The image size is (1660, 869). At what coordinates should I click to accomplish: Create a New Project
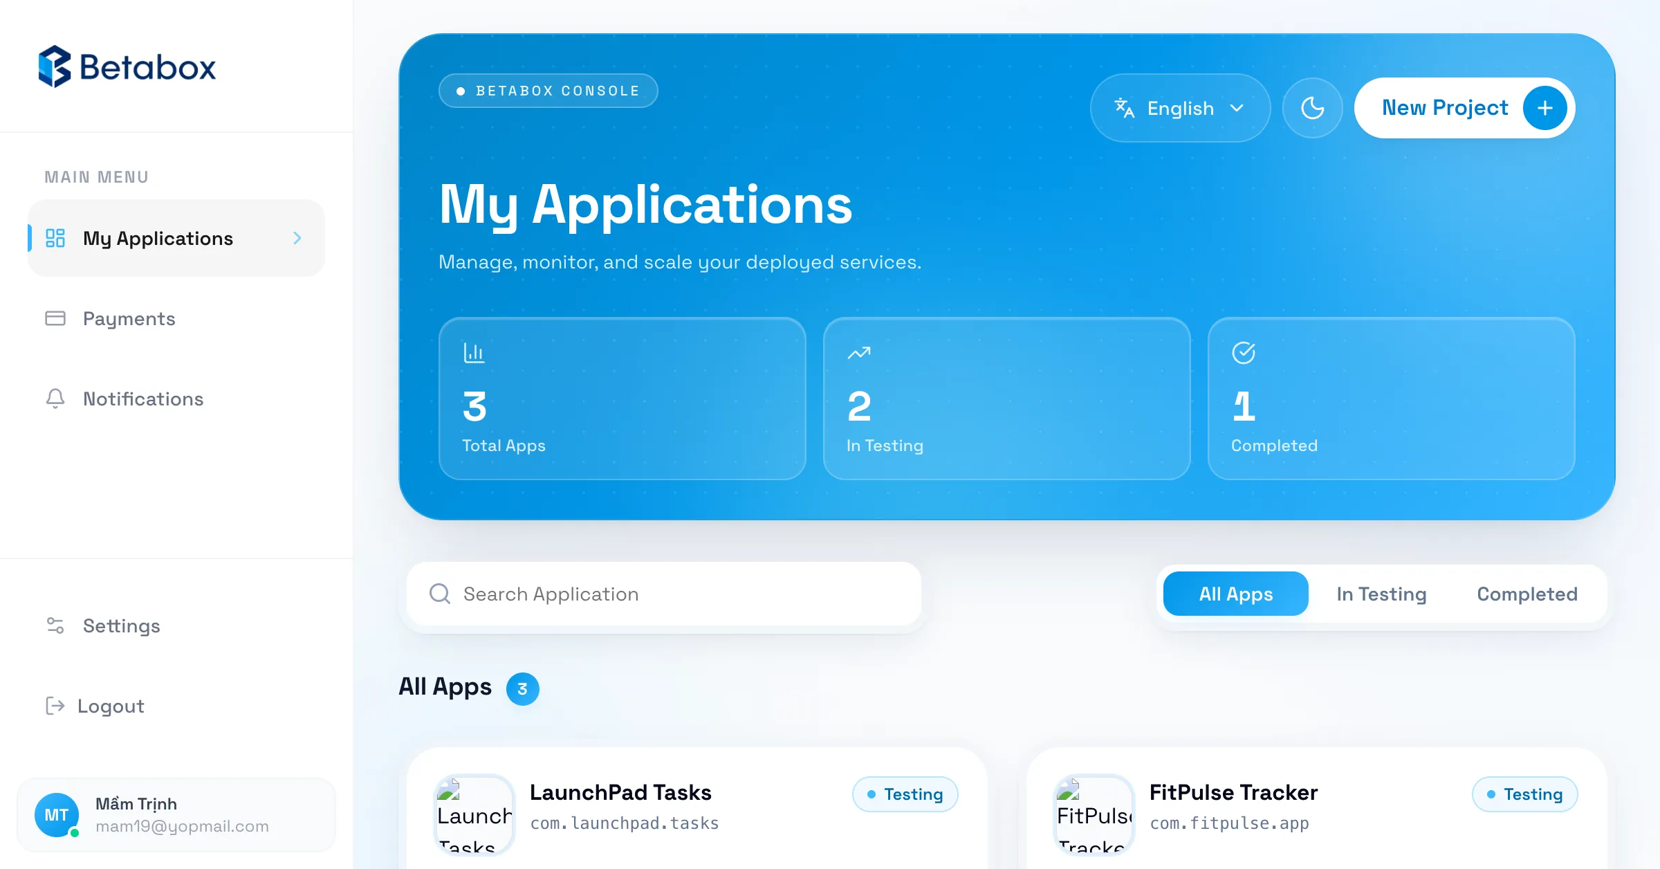pos(1464,108)
